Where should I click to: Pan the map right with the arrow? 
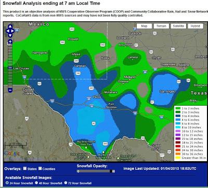click(13, 31)
